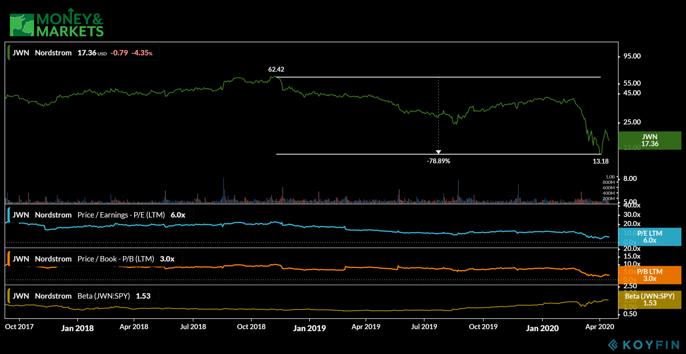Click the 45.00 price axis label
The width and height of the screenshot is (686, 354).
[x=632, y=93]
